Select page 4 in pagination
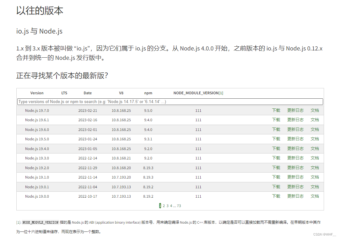 click(171, 205)
